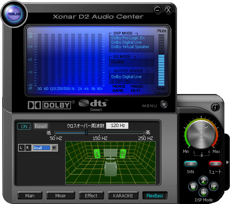Click the right speaker R icon in room view

click(x=123, y=154)
